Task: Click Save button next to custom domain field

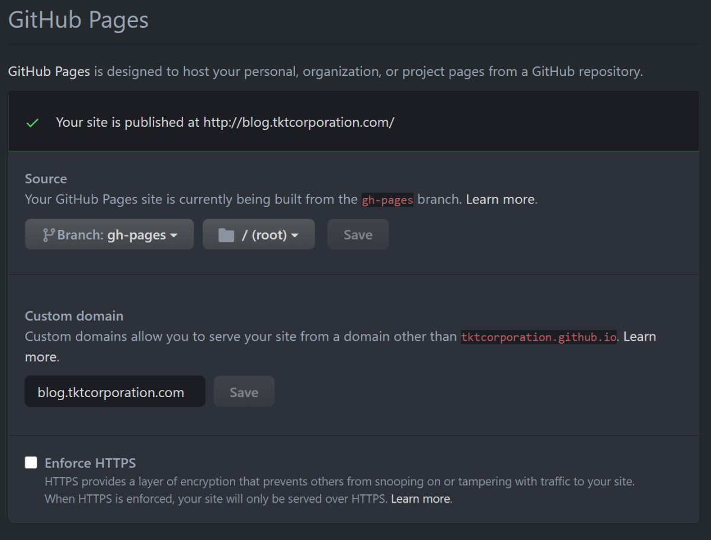Action: (x=244, y=392)
